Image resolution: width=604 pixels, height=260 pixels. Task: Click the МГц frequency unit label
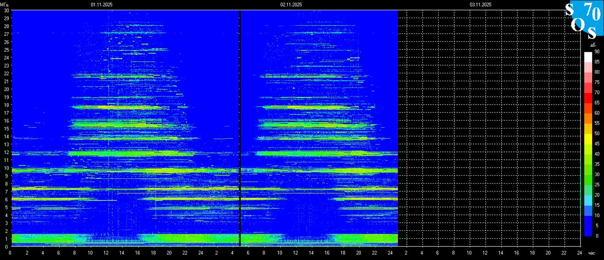click(x=5, y=4)
